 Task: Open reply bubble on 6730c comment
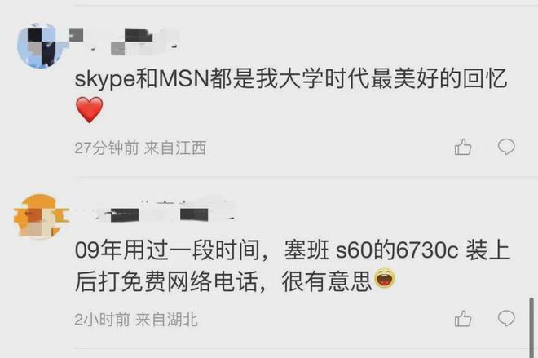pos(506,319)
